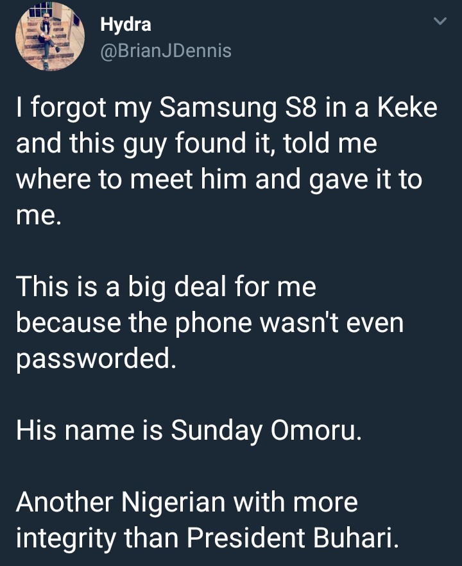Tap the line "This is a big deal"
462x566 pixels.
121,287
